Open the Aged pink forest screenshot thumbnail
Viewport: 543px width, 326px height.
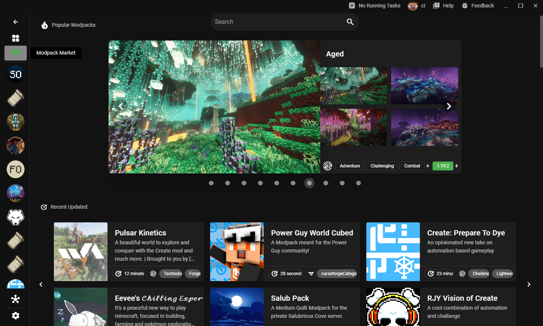click(354, 127)
